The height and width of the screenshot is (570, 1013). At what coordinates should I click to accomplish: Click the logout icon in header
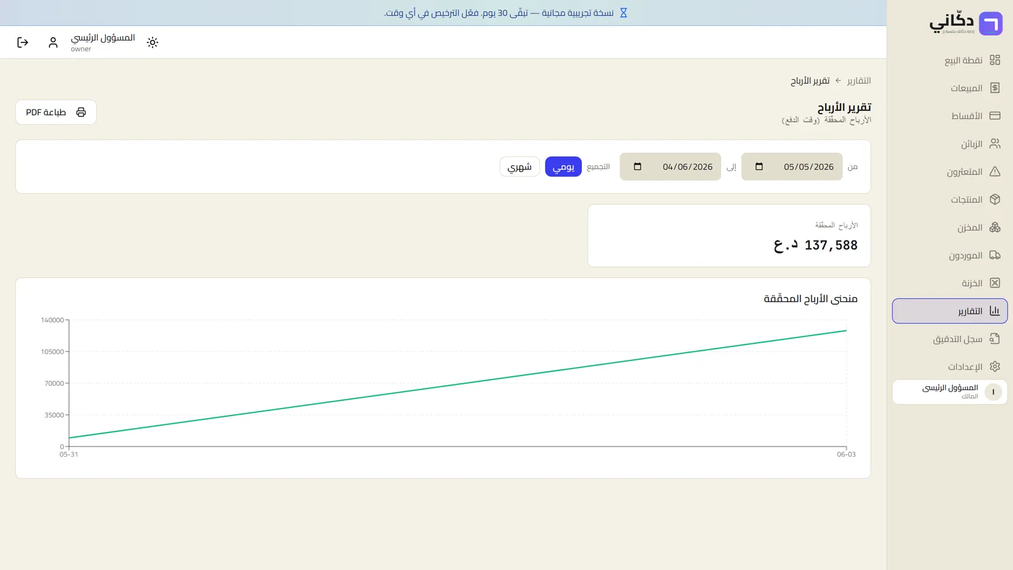coord(23,42)
